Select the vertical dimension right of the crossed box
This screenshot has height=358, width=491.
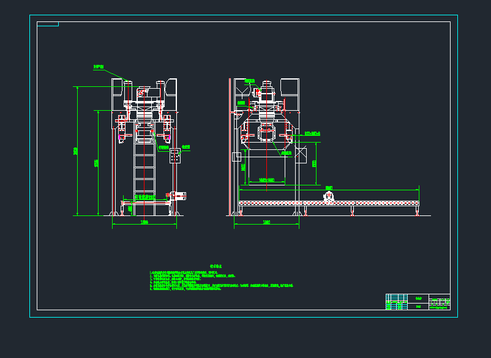click(x=317, y=163)
